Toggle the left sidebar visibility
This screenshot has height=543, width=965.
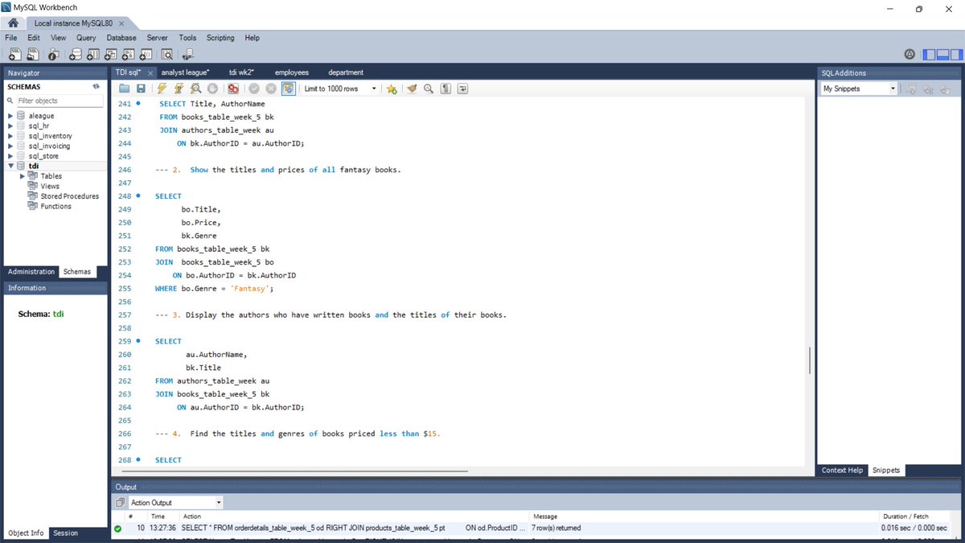(x=930, y=55)
